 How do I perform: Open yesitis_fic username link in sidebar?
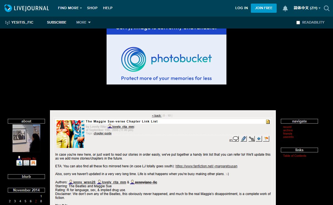click(x=29, y=159)
